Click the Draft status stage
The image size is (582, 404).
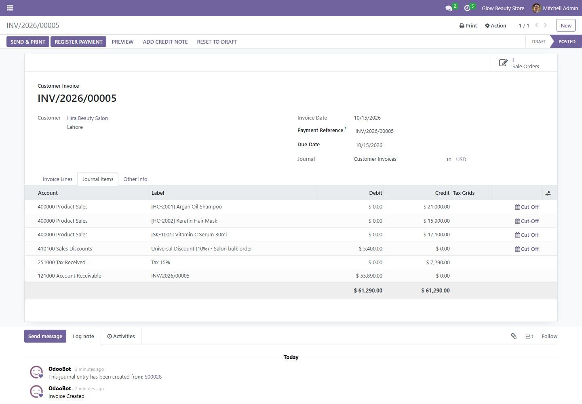point(539,42)
